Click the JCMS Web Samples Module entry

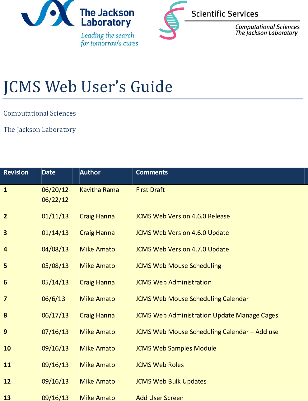tap(176, 348)
